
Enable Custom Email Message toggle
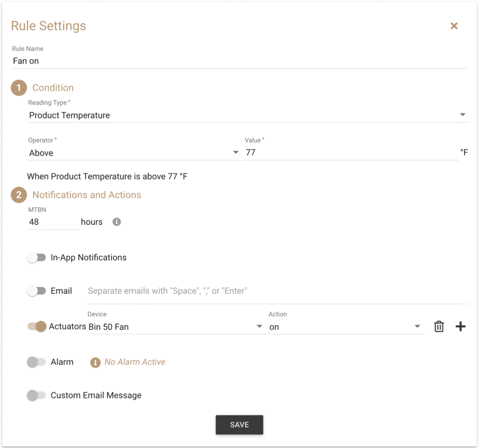pyautogui.click(x=36, y=395)
